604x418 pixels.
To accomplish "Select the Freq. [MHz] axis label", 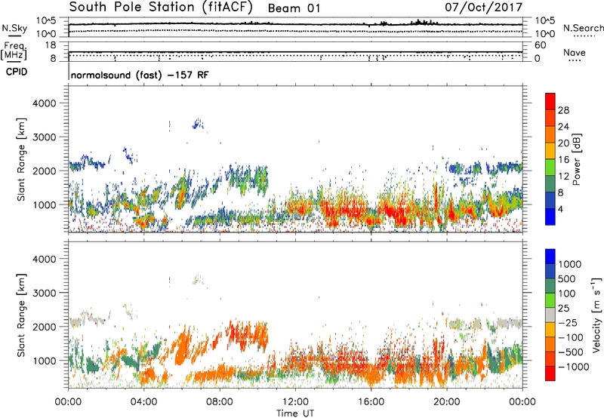I will coord(14,51).
